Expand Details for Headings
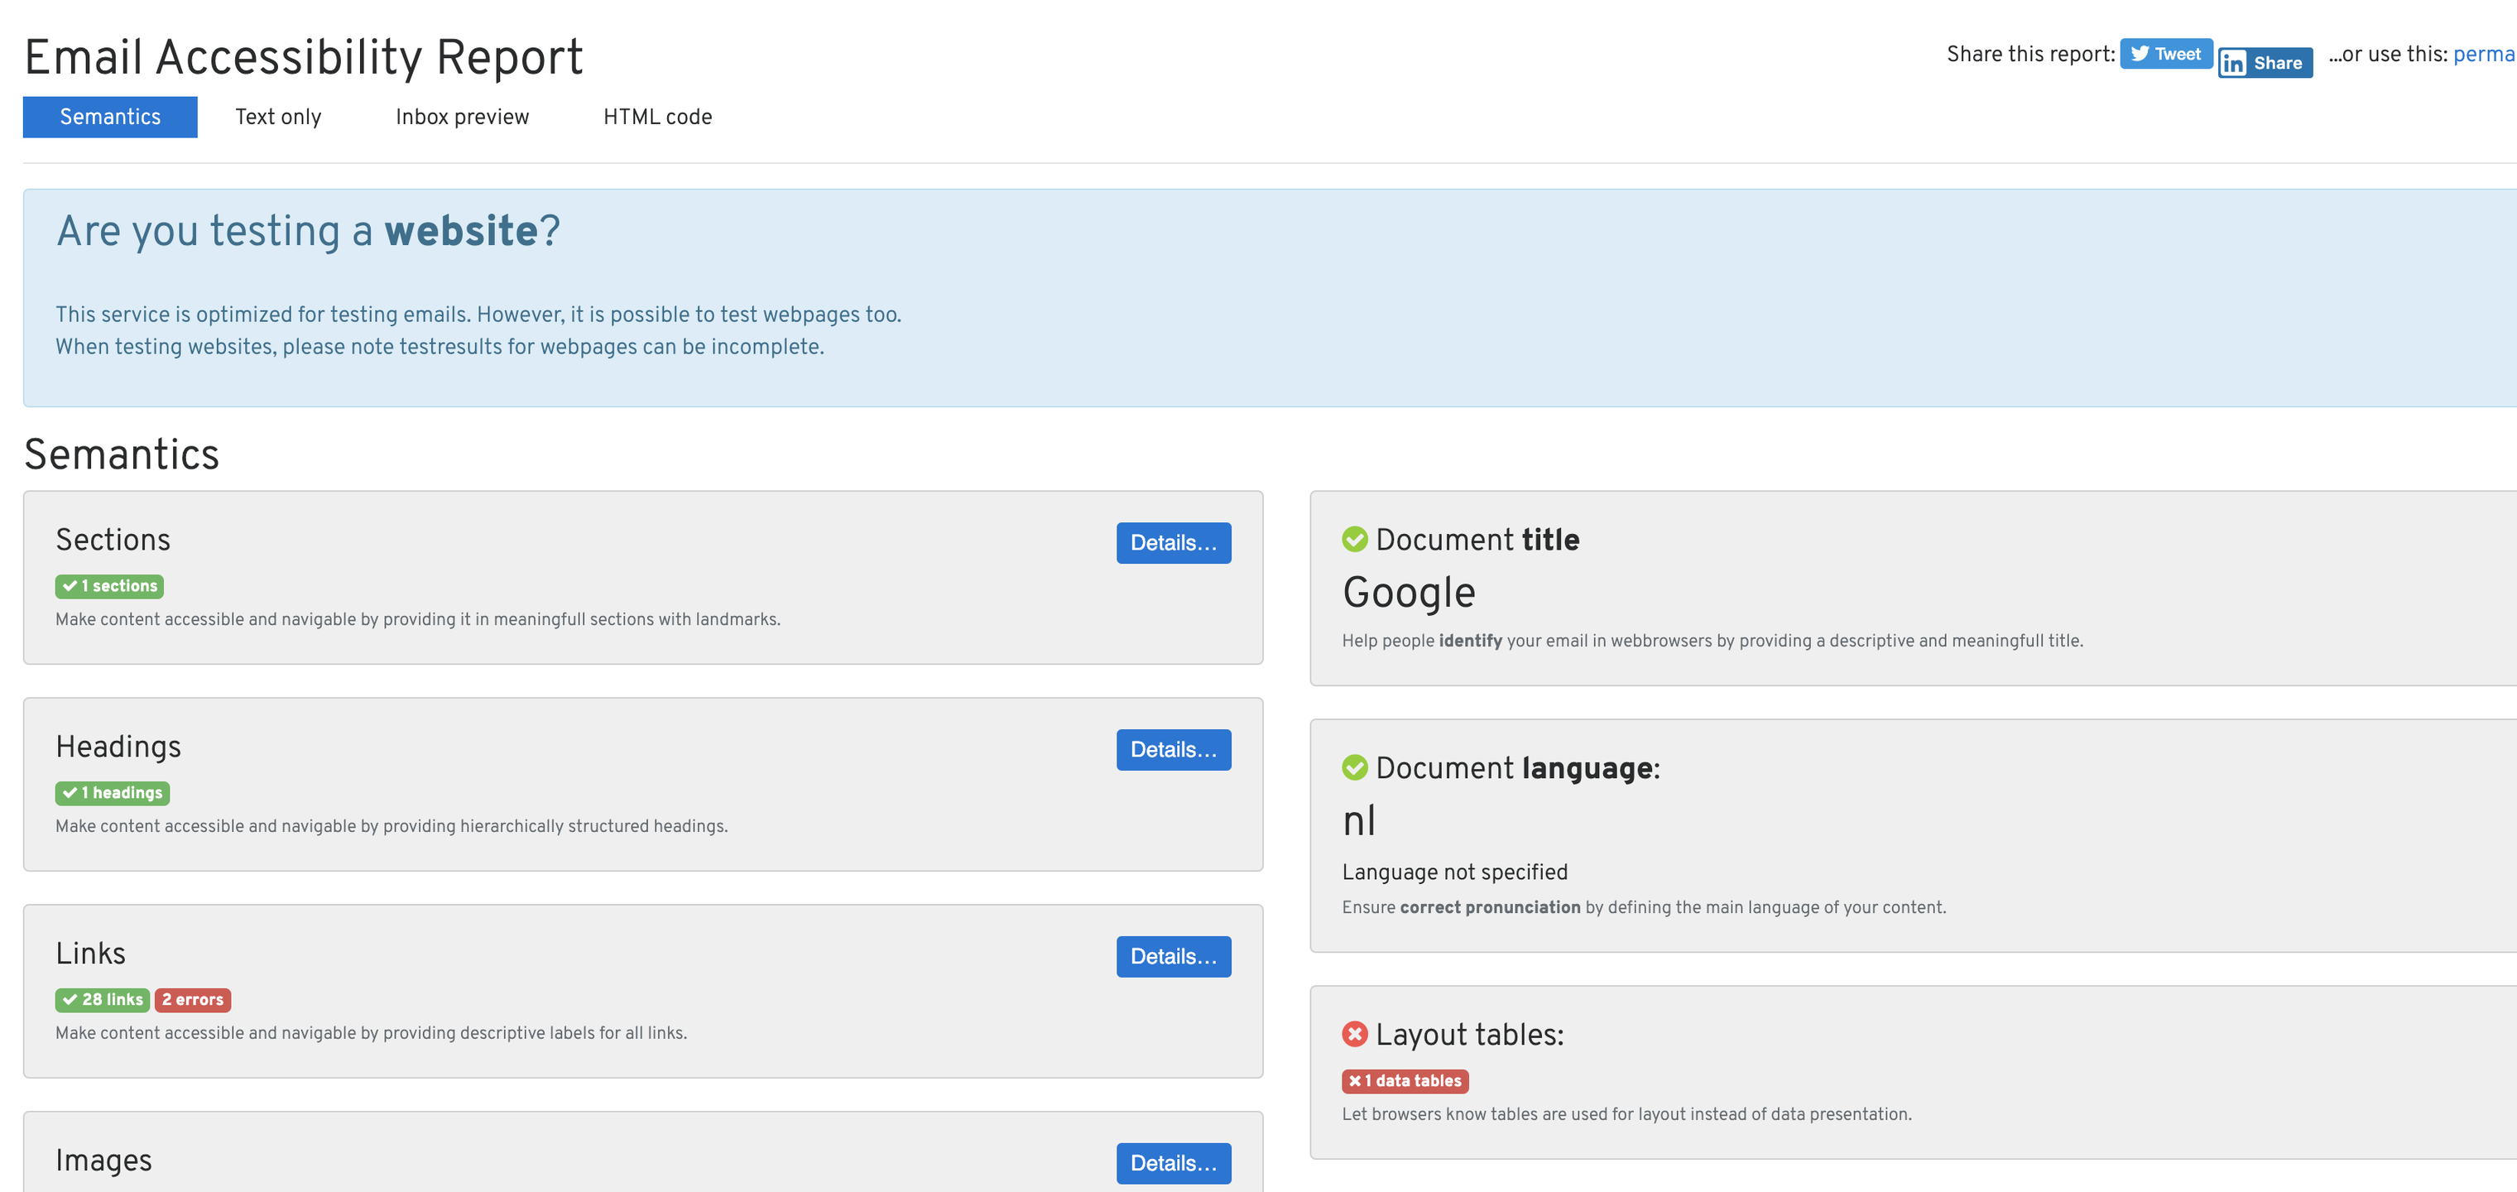 1173,749
